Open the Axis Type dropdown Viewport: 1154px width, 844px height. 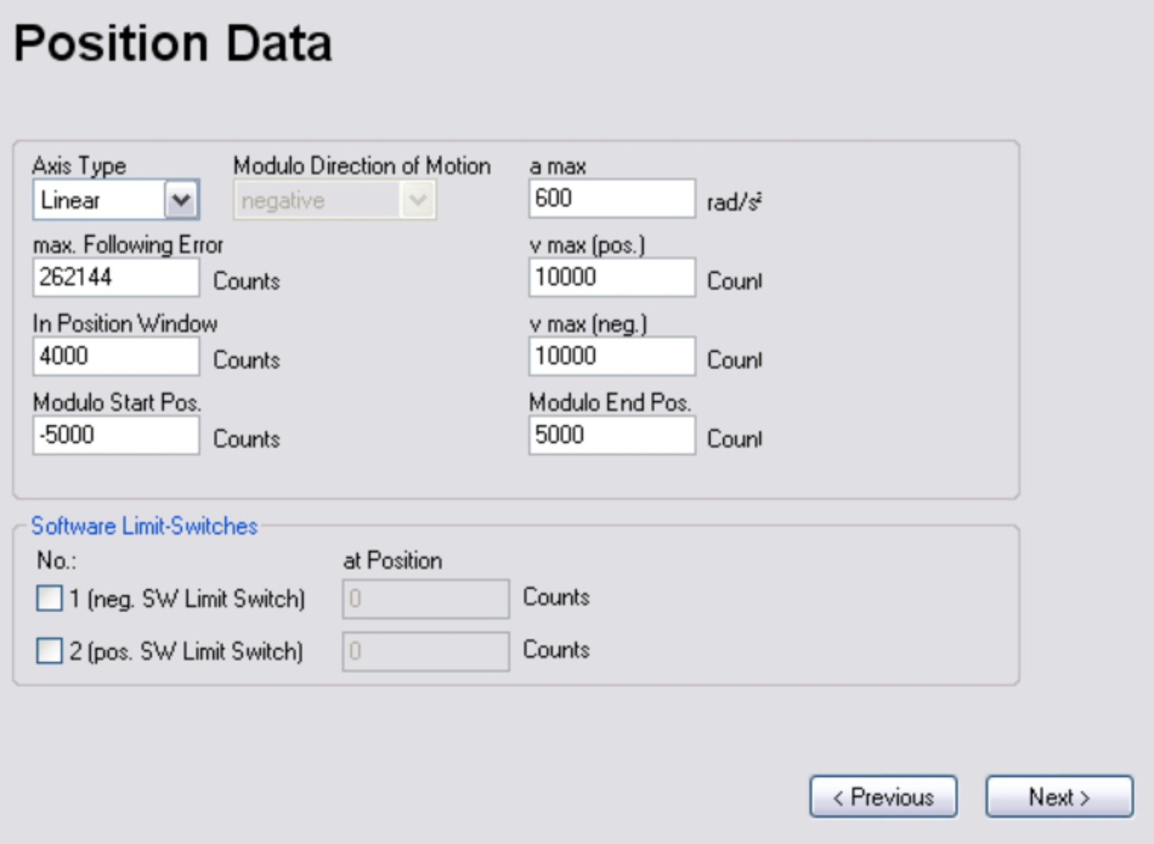pyautogui.click(x=180, y=199)
